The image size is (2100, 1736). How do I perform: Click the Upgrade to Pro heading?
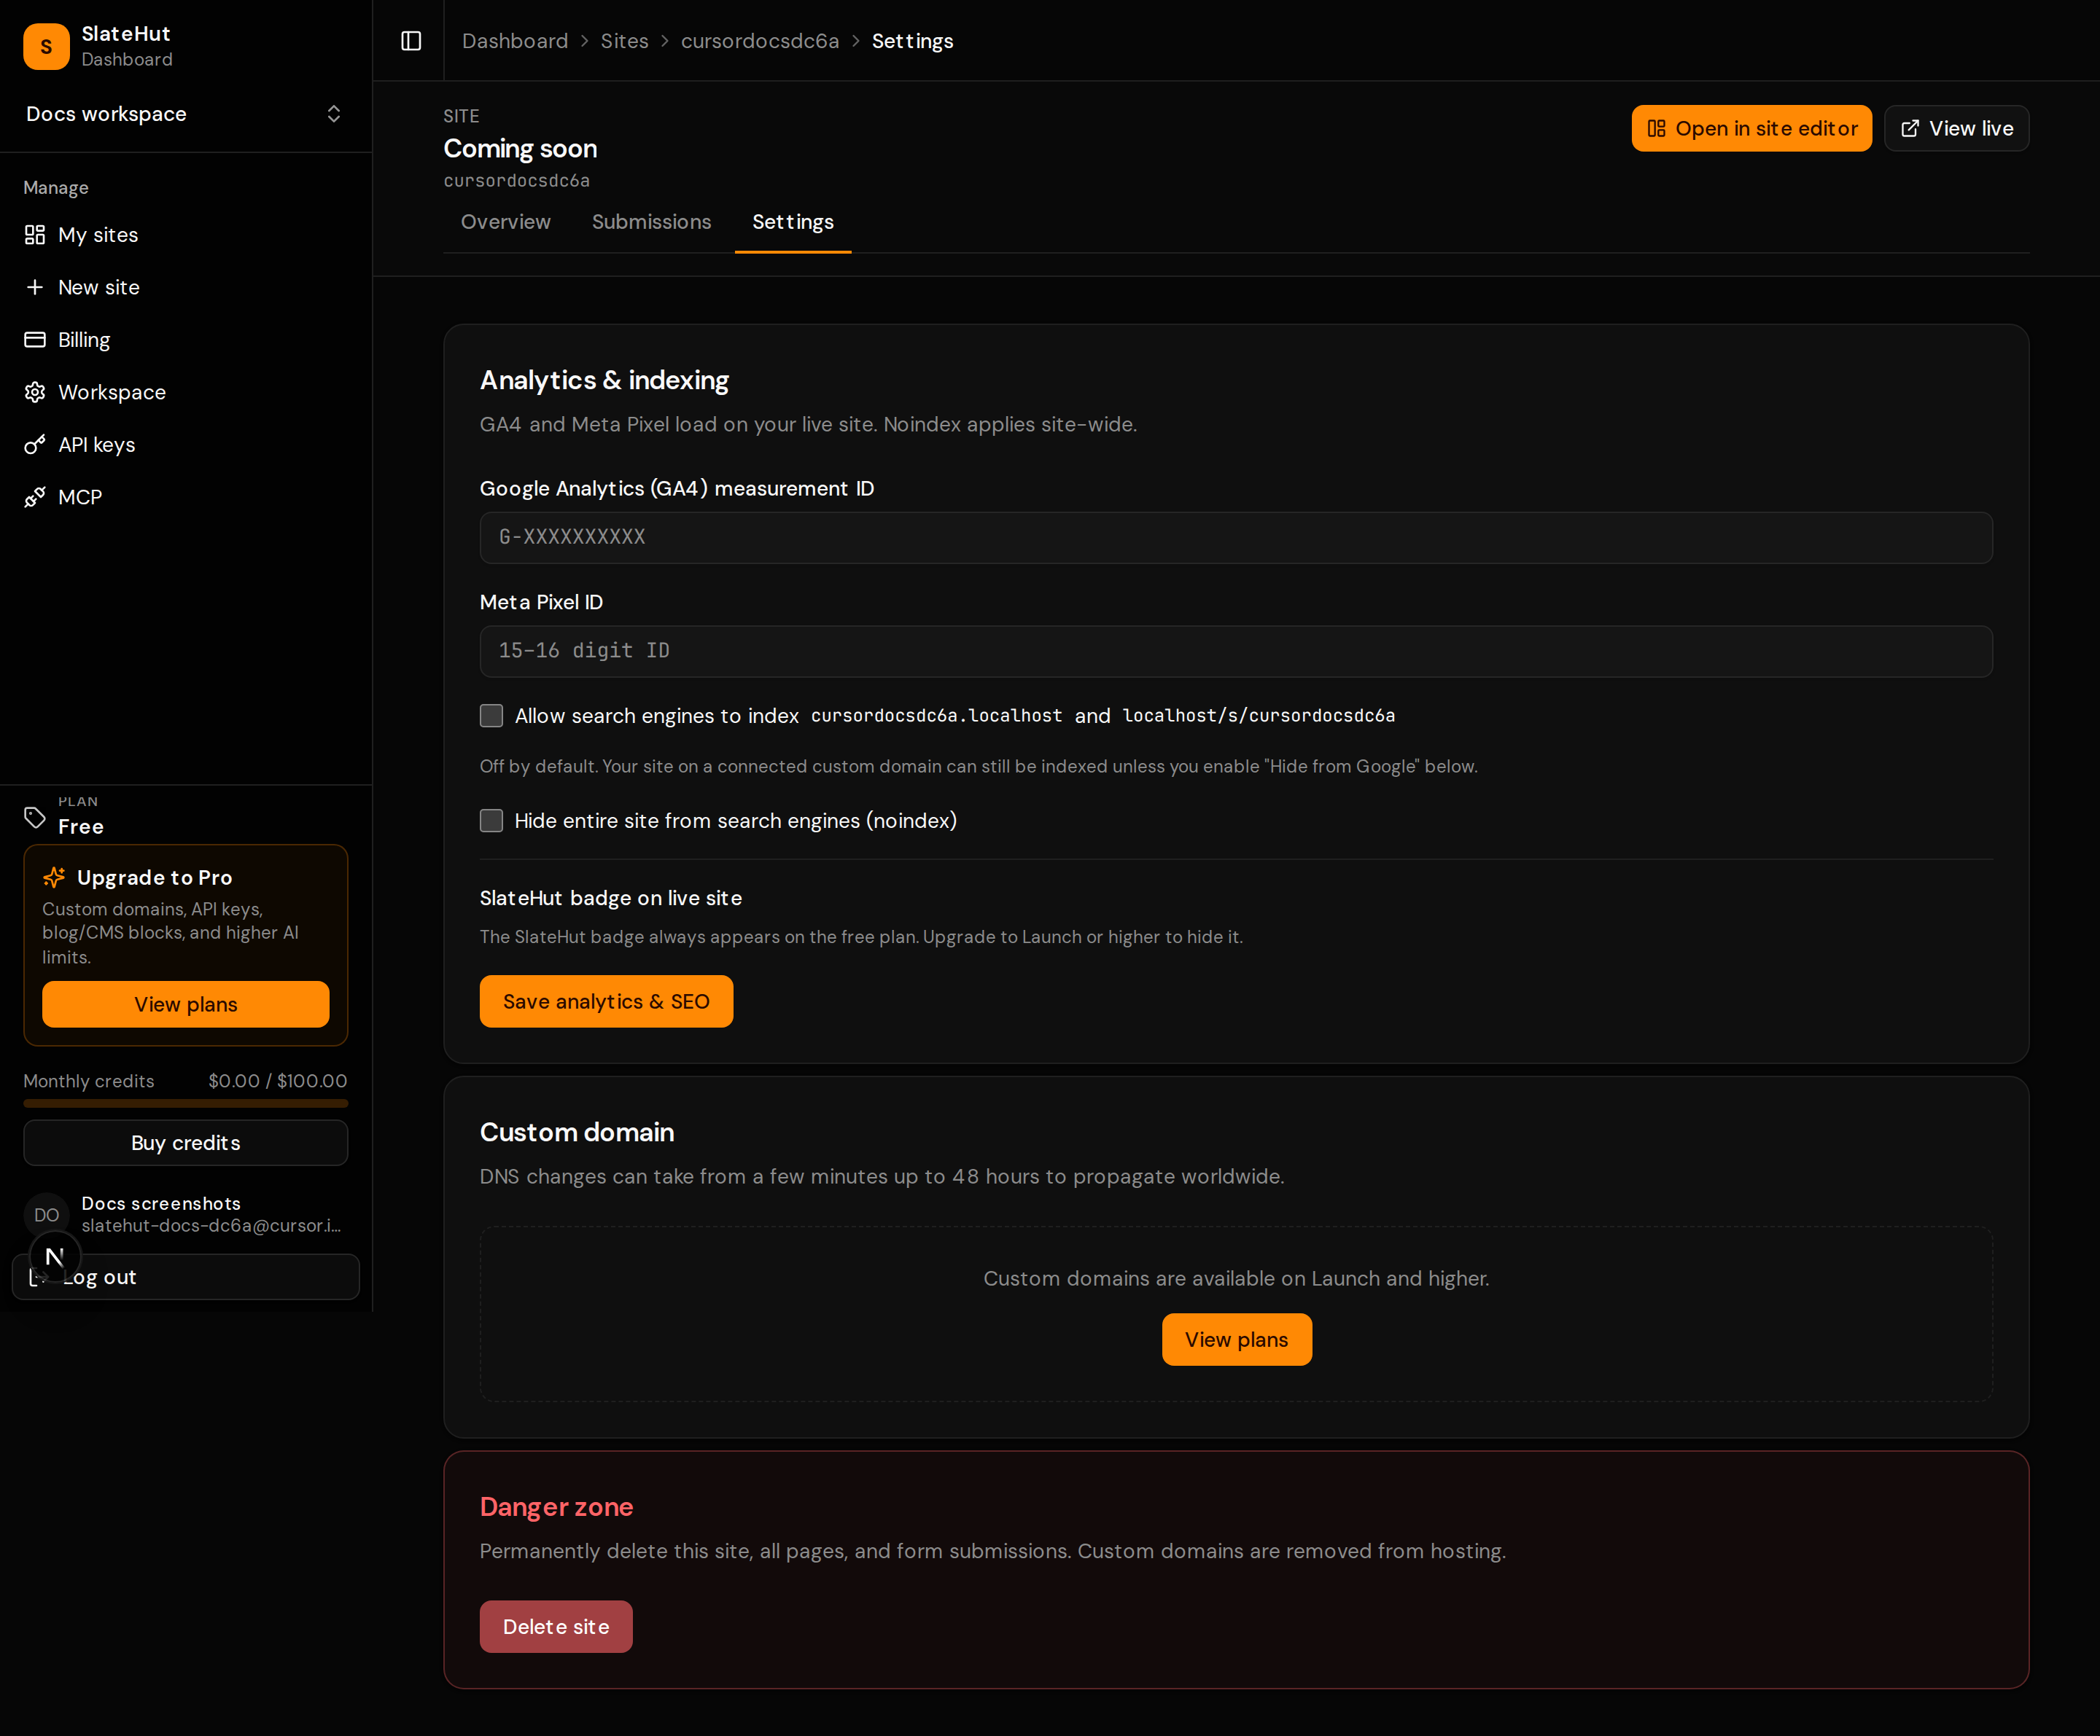155,877
